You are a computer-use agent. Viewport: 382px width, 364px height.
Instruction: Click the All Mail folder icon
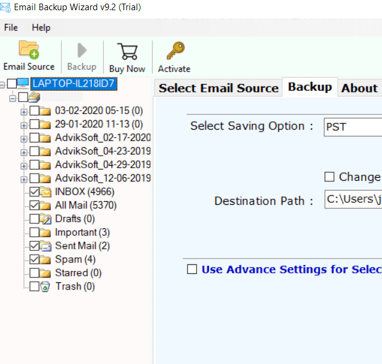[45, 205]
